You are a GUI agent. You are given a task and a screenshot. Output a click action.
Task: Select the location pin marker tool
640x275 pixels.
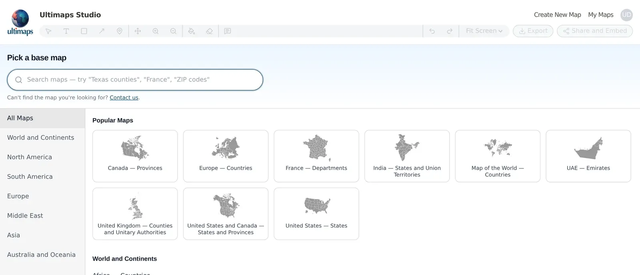(120, 31)
